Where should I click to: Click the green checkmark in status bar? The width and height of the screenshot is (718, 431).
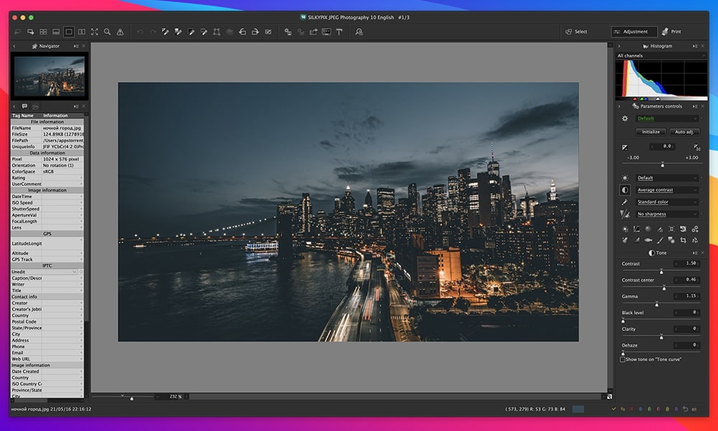(x=613, y=409)
